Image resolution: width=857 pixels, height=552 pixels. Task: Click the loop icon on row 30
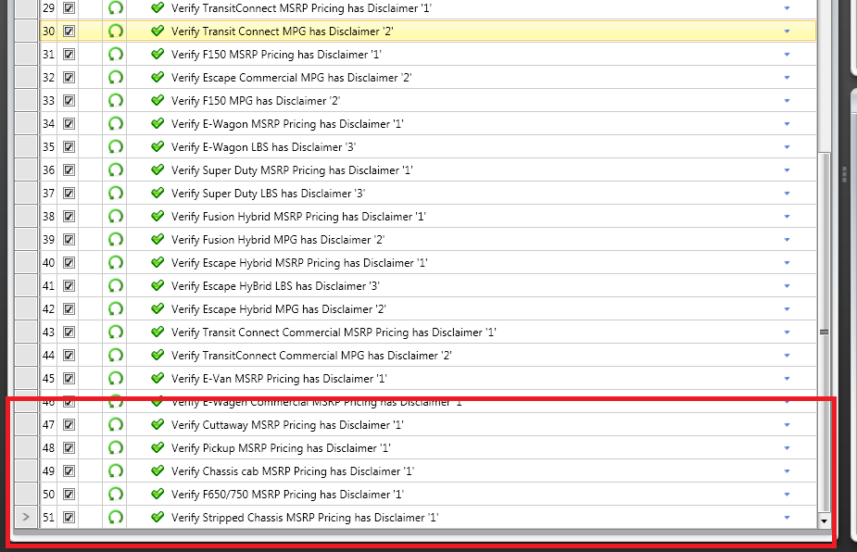[115, 31]
